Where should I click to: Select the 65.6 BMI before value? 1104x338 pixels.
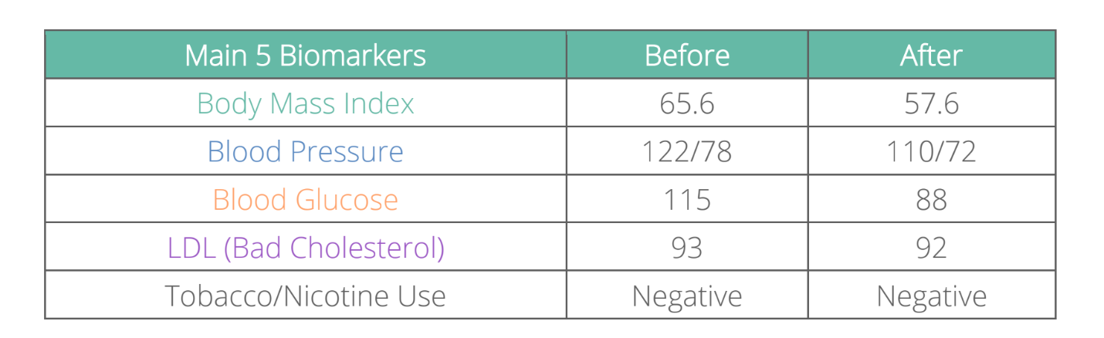[687, 103]
